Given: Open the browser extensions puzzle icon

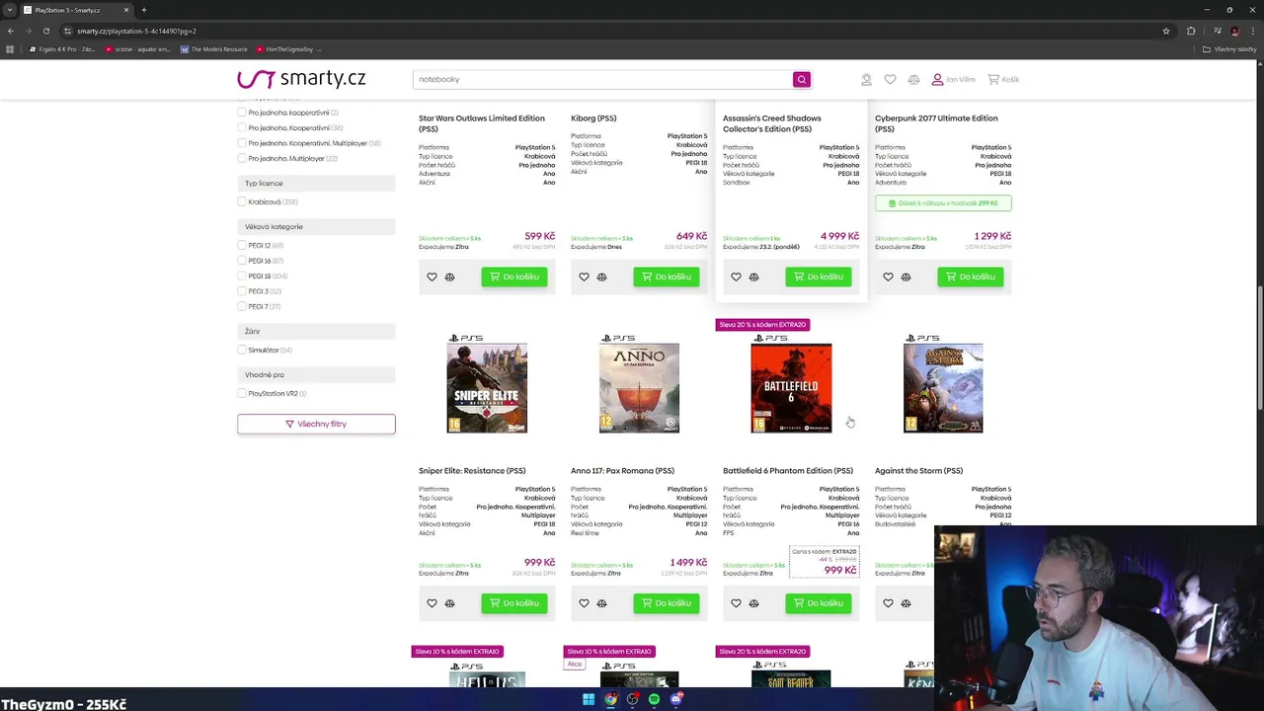Looking at the screenshot, I should 1191,31.
